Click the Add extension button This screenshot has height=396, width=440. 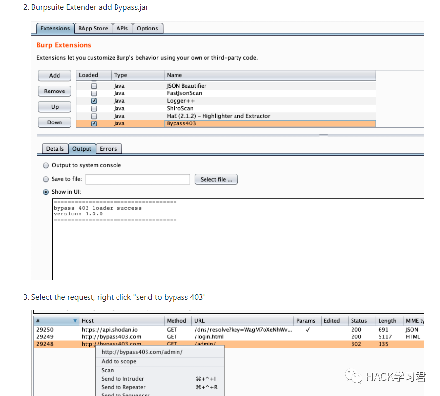pyautogui.click(x=55, y=76)
